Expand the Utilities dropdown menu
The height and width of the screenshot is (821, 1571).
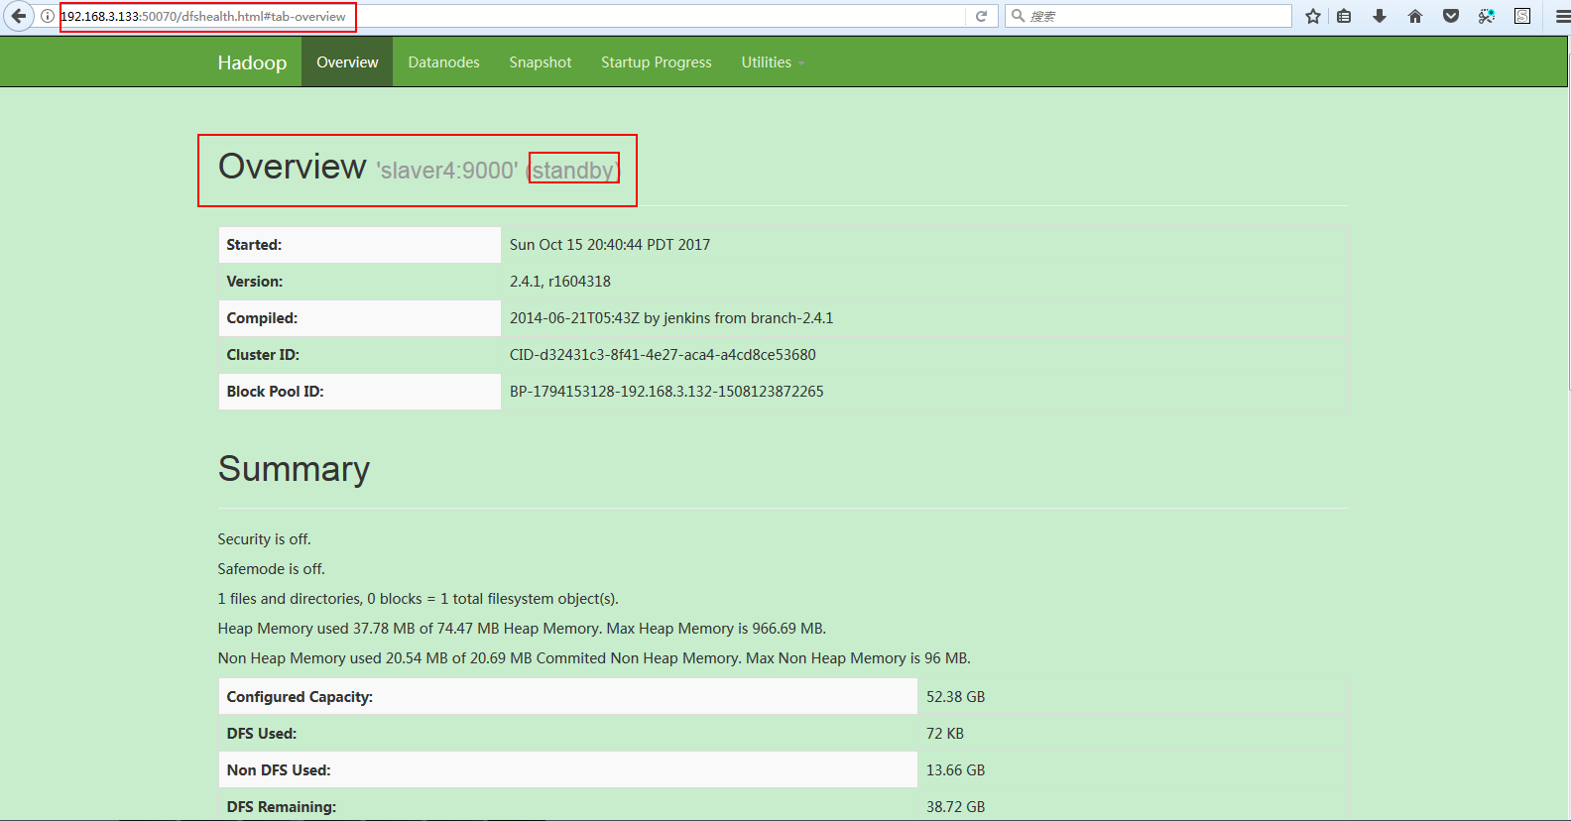[772, 62]
